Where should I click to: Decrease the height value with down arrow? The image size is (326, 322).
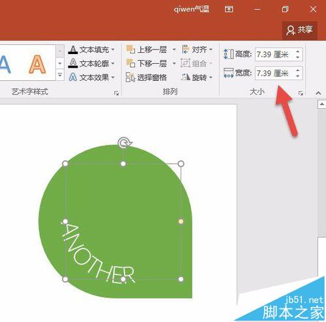298,57
